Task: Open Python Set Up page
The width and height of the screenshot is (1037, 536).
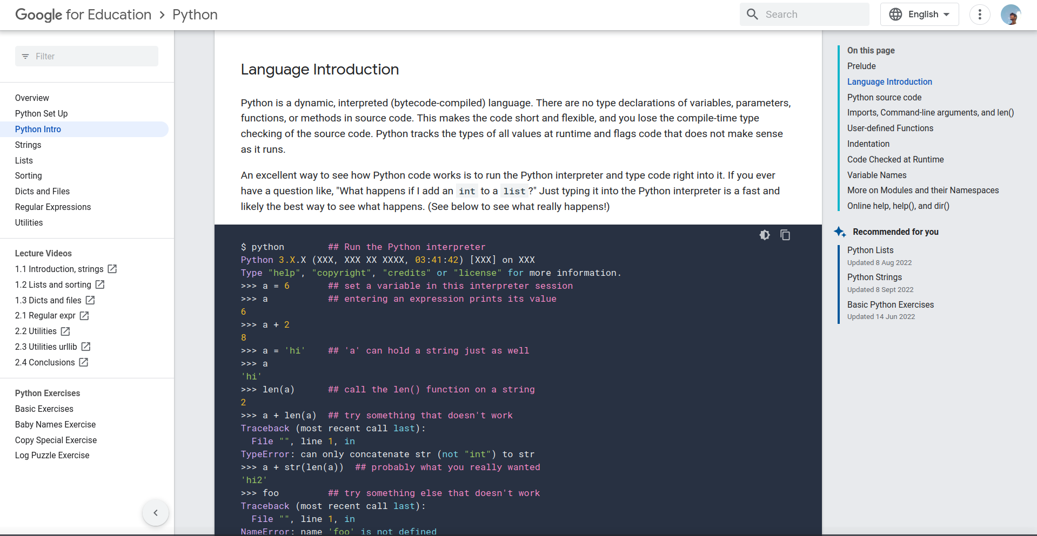Action: point(41,113)
